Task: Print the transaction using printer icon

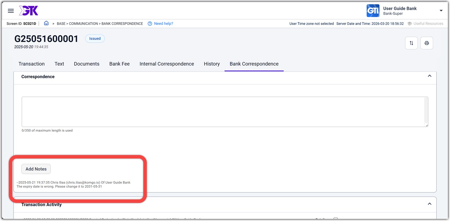Action: (x=427, y=43)
